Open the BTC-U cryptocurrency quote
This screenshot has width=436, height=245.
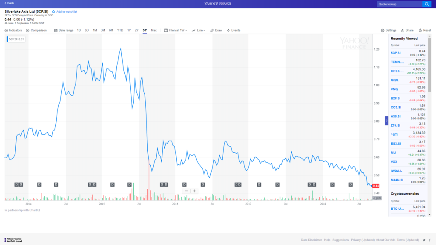coord(397,208)
